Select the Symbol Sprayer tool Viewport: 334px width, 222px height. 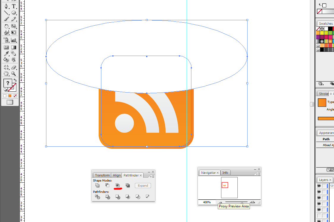(x=6, y=40)
